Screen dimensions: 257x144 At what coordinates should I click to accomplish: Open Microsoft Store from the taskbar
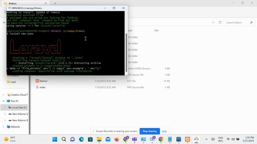click(90, 139)
